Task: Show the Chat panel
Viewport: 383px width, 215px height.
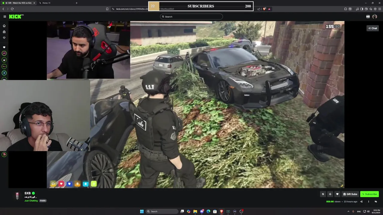Action: coord(373,28)
